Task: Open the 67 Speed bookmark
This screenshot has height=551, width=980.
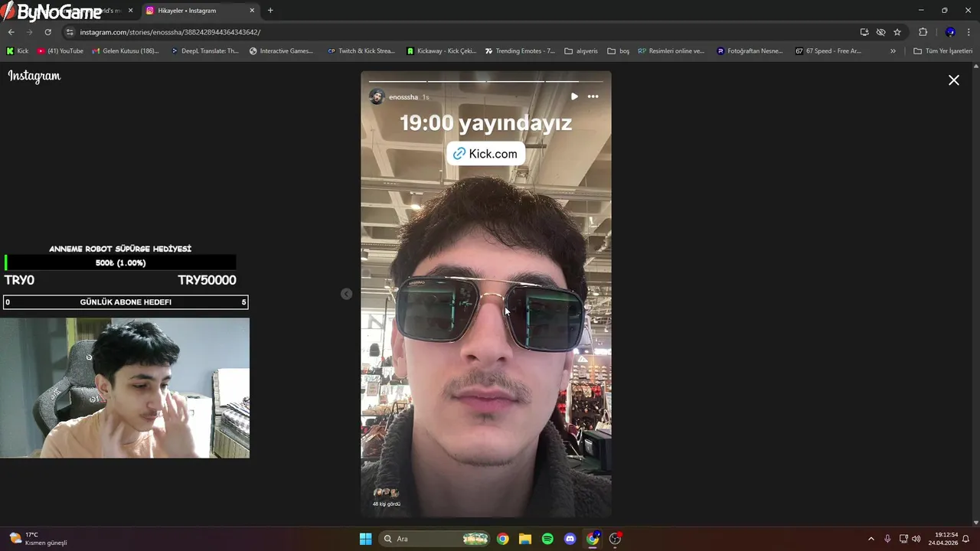Action: click(x=828, y=51)
